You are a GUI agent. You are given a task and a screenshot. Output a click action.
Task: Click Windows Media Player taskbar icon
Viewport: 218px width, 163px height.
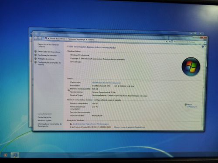pos(5,155)
